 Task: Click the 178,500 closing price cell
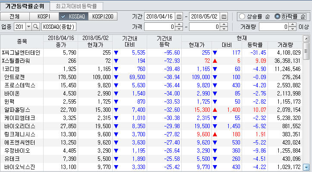click(x=66, y=77)
